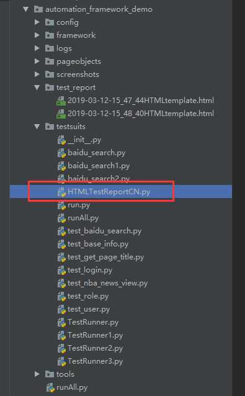Screen dimensions: 245x396
Task: Select file name test_role.py
Action: click(88, 297)
